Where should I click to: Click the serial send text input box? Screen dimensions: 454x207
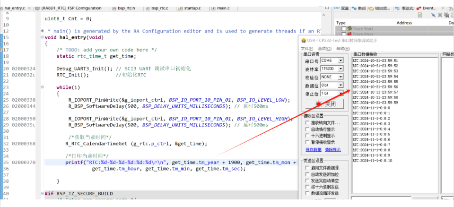point(381,198)
